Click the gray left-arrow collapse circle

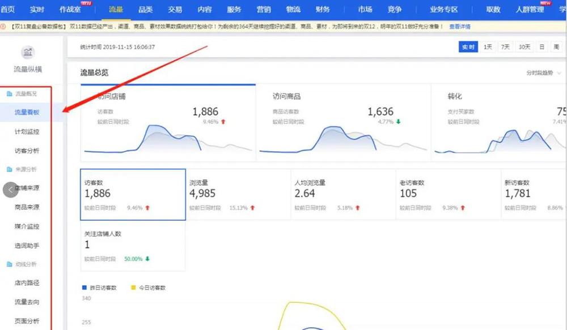pos(11,190)
